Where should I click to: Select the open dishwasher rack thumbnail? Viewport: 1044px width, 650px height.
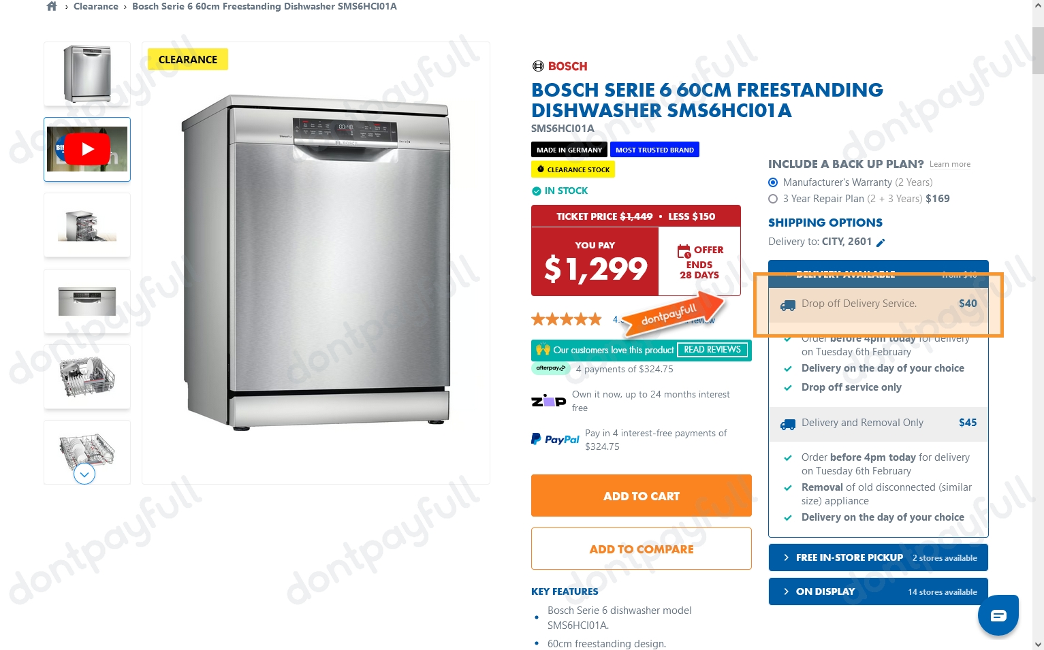(87, 225)
